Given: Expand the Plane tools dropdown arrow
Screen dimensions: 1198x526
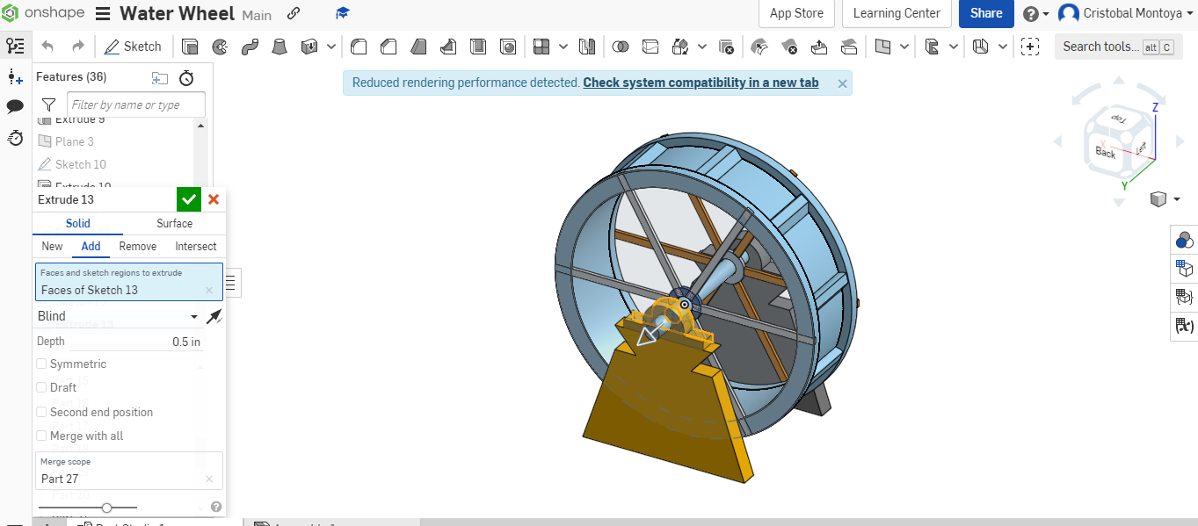Looking at the screenshot, I should (x=904, y=47).
